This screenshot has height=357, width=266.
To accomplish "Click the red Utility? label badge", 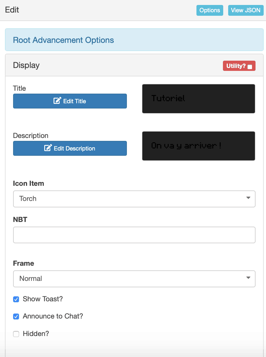I will [239, 66].
